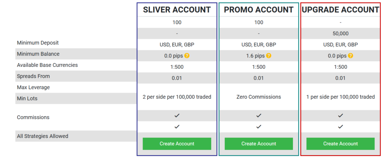Viewport: 385px width, 165px height.
Task: Click the All Strategies Allowed label
Action: [x=42, y=136]
